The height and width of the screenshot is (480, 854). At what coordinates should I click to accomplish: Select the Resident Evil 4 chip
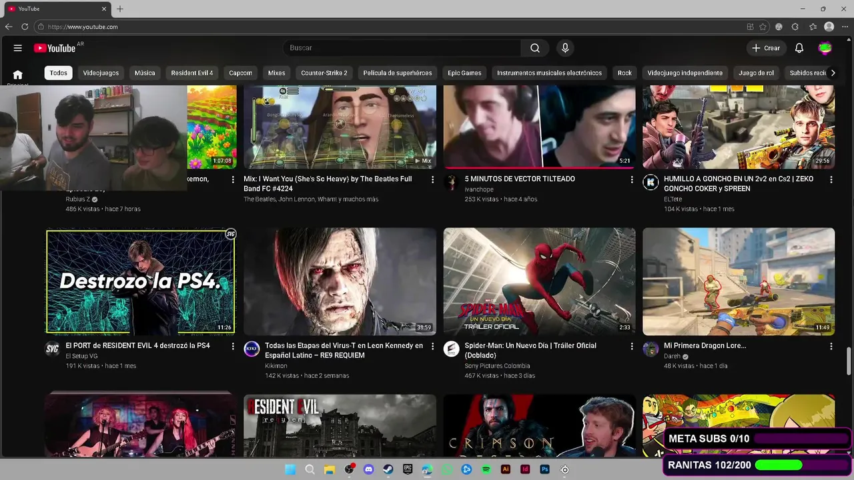[x=192, y=73]
